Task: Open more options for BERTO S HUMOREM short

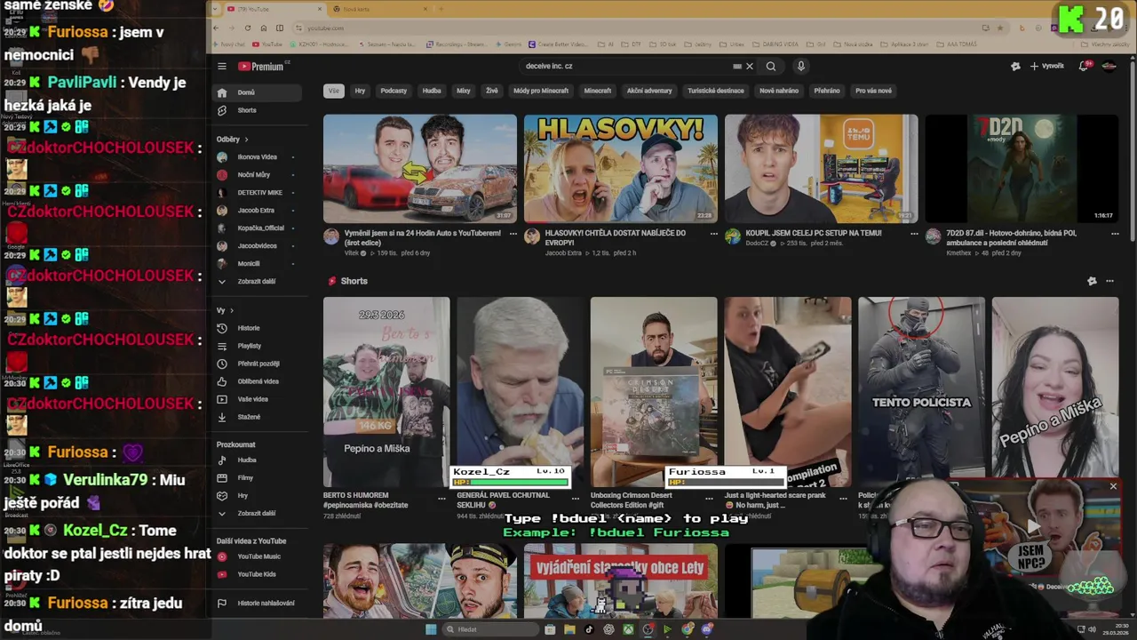Action: tap(441, 498)
